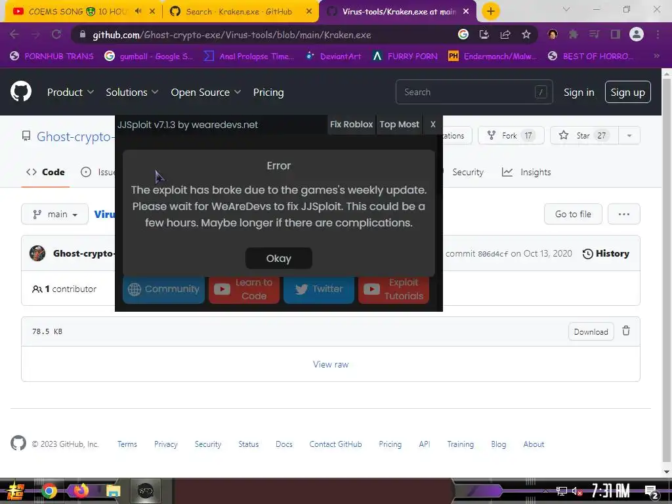Open the Contact GitHub footer link
672x504 pixels.
335,444
